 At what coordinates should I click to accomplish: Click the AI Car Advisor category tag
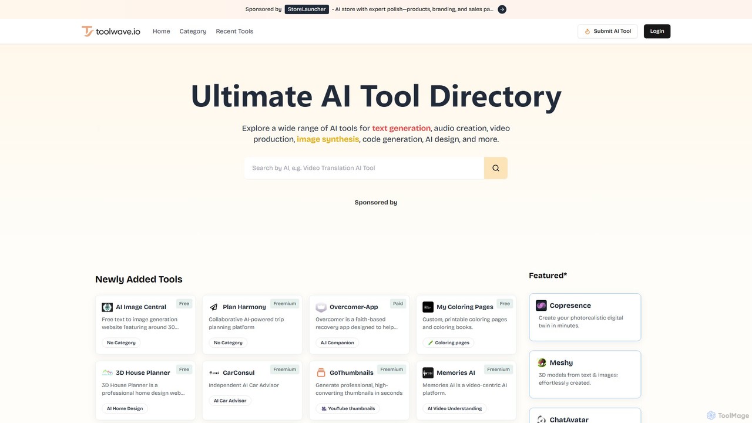[230, 401]
